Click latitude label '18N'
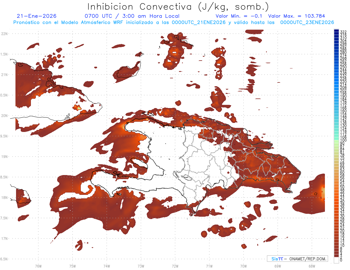This screenshot has width=350, height=270. tap(4, 197)
